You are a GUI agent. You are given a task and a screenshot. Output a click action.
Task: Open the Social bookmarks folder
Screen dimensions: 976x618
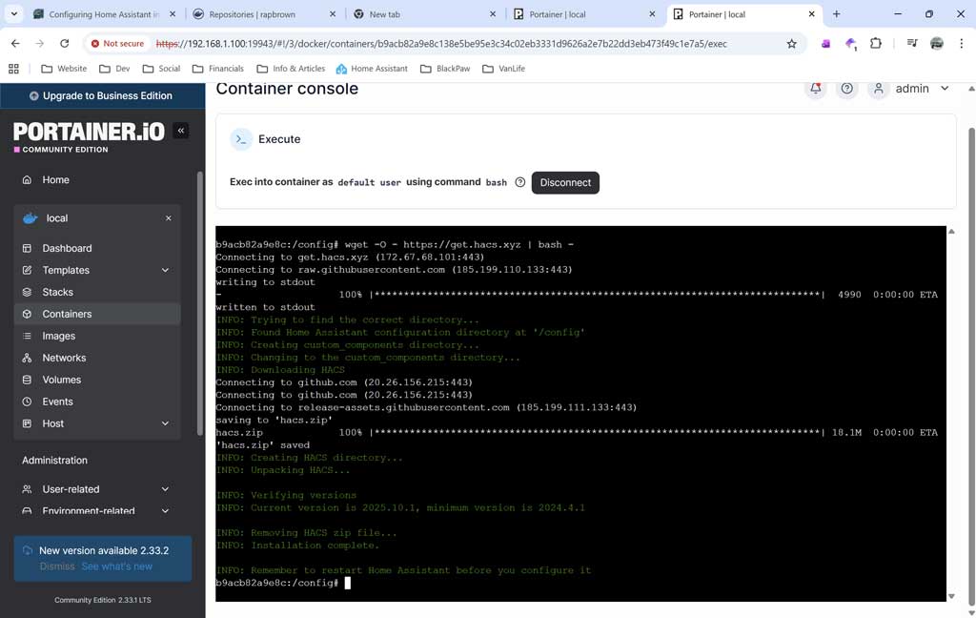[161, 69]
